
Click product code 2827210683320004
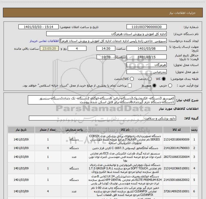click(177, 157)
